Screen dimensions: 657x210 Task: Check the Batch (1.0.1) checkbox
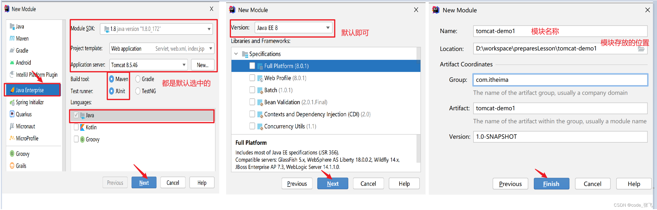252,90
